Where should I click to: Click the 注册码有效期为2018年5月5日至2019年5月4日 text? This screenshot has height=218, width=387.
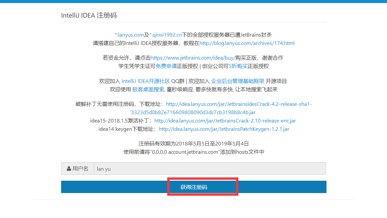pyautogui.click(x=193, y=143)
